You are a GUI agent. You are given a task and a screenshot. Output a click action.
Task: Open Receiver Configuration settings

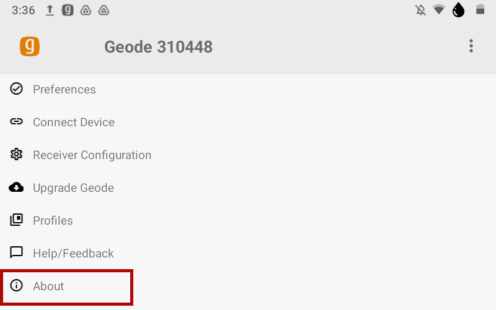coord(92,155)
